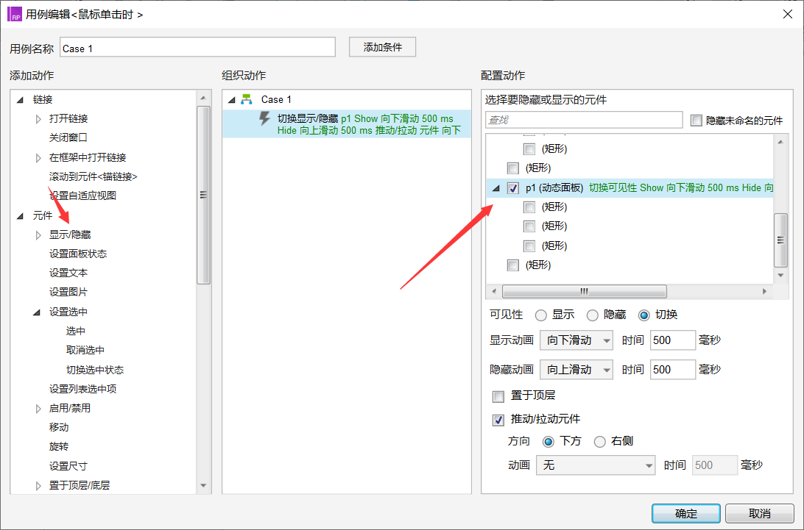Select the 旋转 action
This screenshot has width=804, height=530.
pyautogui.click(x=58, y=447)
